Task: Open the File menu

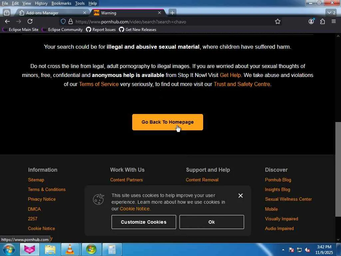Action: coord(5,3)
